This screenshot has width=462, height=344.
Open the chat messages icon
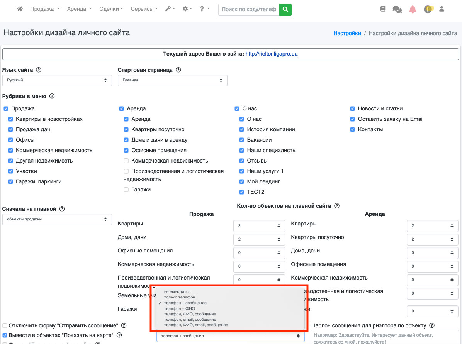pyautogui.click(x=397, y=9)
